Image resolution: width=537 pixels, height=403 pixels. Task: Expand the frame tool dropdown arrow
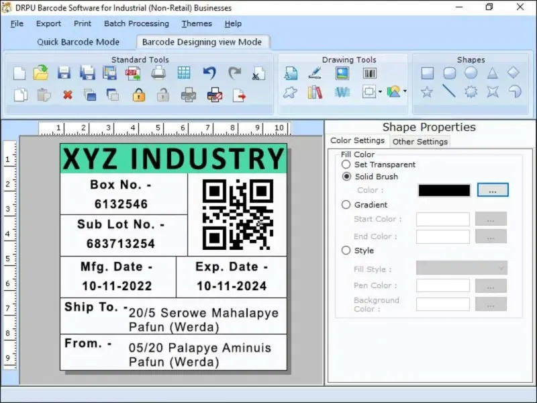tap(380, 92)
